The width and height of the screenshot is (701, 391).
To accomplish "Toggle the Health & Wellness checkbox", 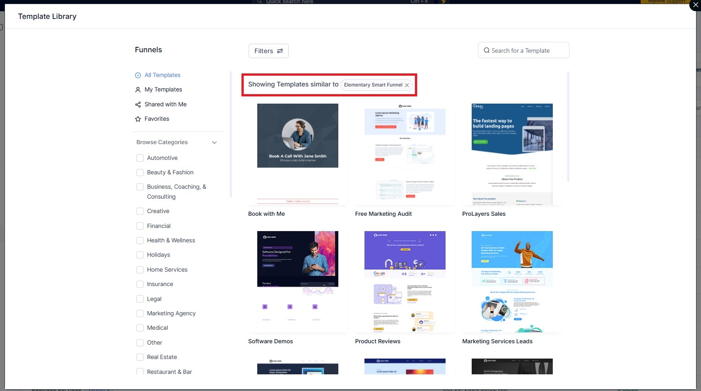I will (140, 241).
